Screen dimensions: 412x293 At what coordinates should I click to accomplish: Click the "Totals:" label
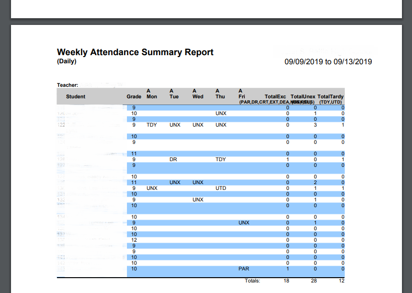click(x=252, y=281)
